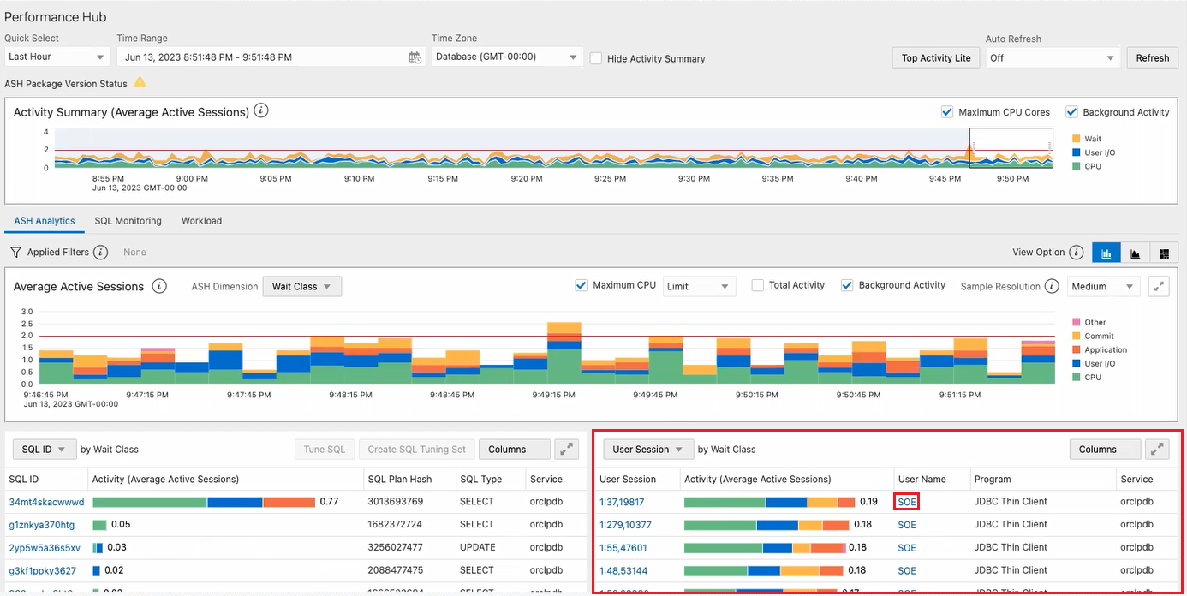Click info icon beside Activity Summary title
1187x596 pixels.
(262, 111)
